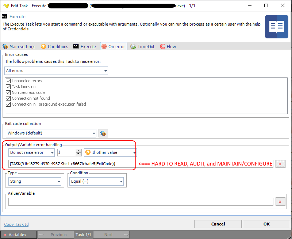292x239 pixels.
Task: Disable Non zero exit code checkbox
Action: pyautogui.click(x=8, y=92)
